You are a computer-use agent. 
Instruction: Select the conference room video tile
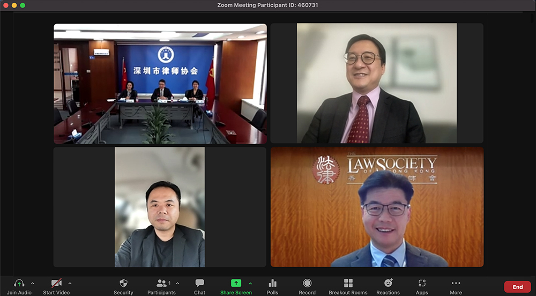160,84
